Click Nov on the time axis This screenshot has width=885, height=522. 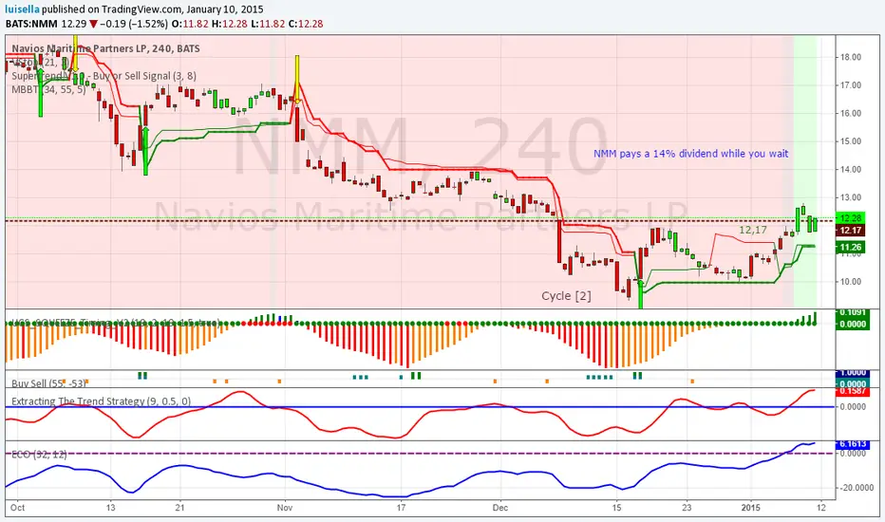tap(285, 508)
